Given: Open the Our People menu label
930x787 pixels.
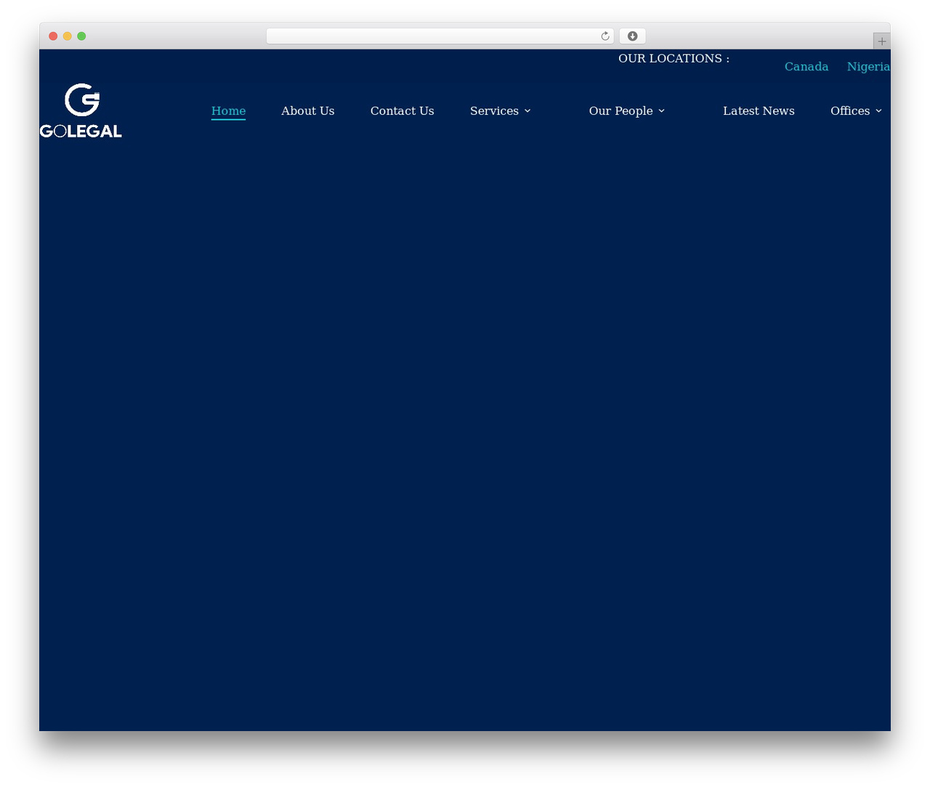Looking at the screenshot, I should [620, 111].
